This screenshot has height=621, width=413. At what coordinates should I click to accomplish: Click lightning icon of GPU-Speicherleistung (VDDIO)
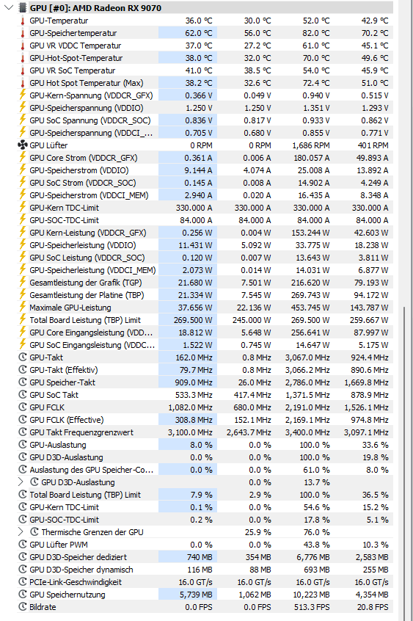coord(23,244)
